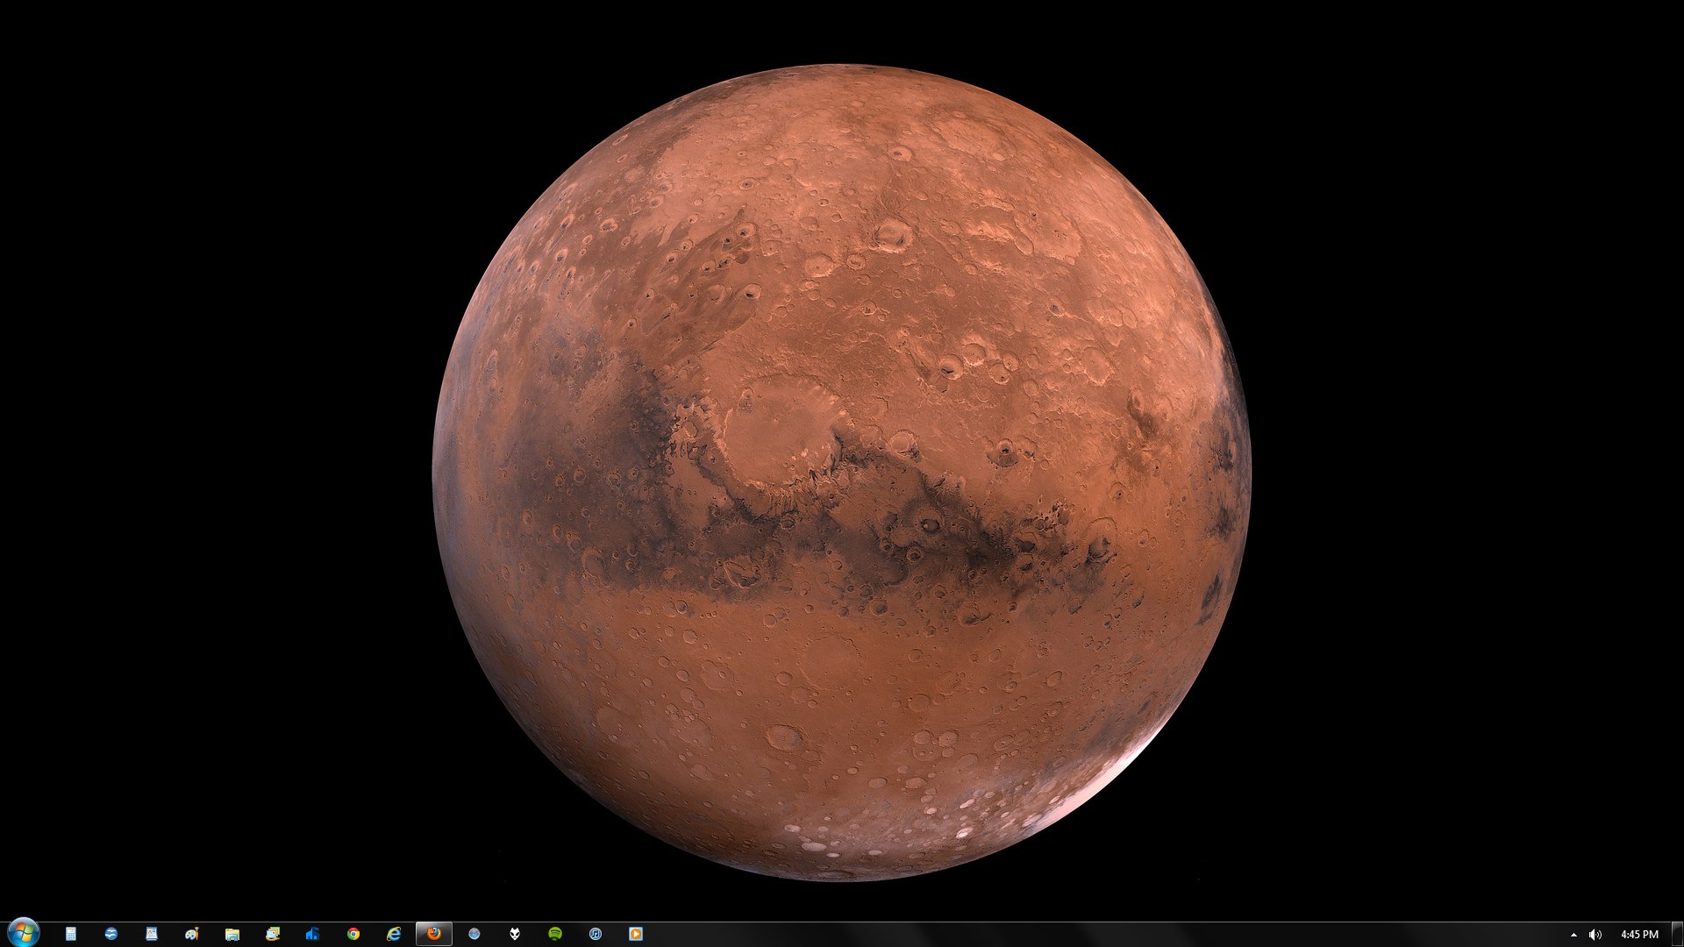Open the blue house taskbar icon
The image size is (1684, 947).
313,934
